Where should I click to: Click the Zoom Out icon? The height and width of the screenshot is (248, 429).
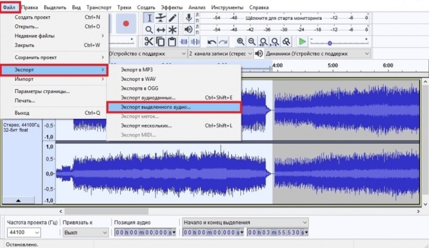coord(252,42)
